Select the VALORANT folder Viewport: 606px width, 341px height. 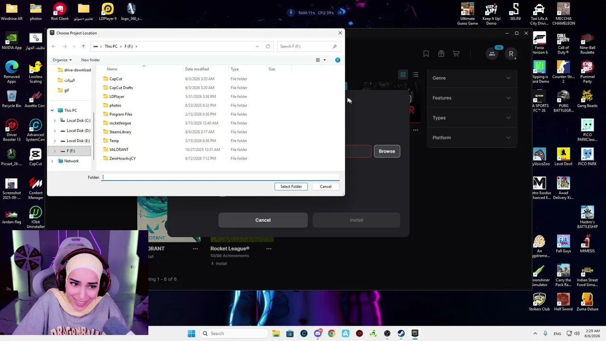tap(119, 150)
